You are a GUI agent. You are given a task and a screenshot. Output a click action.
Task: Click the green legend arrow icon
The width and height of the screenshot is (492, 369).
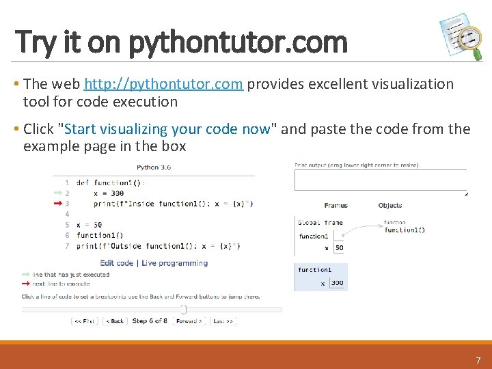[25, 275]
